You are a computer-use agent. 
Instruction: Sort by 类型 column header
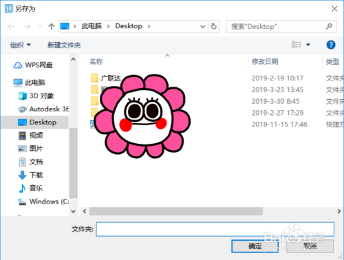[332, 61]
